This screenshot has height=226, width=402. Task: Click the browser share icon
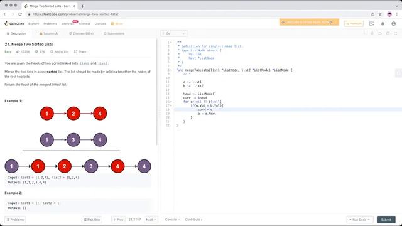[x=372, y=14]
